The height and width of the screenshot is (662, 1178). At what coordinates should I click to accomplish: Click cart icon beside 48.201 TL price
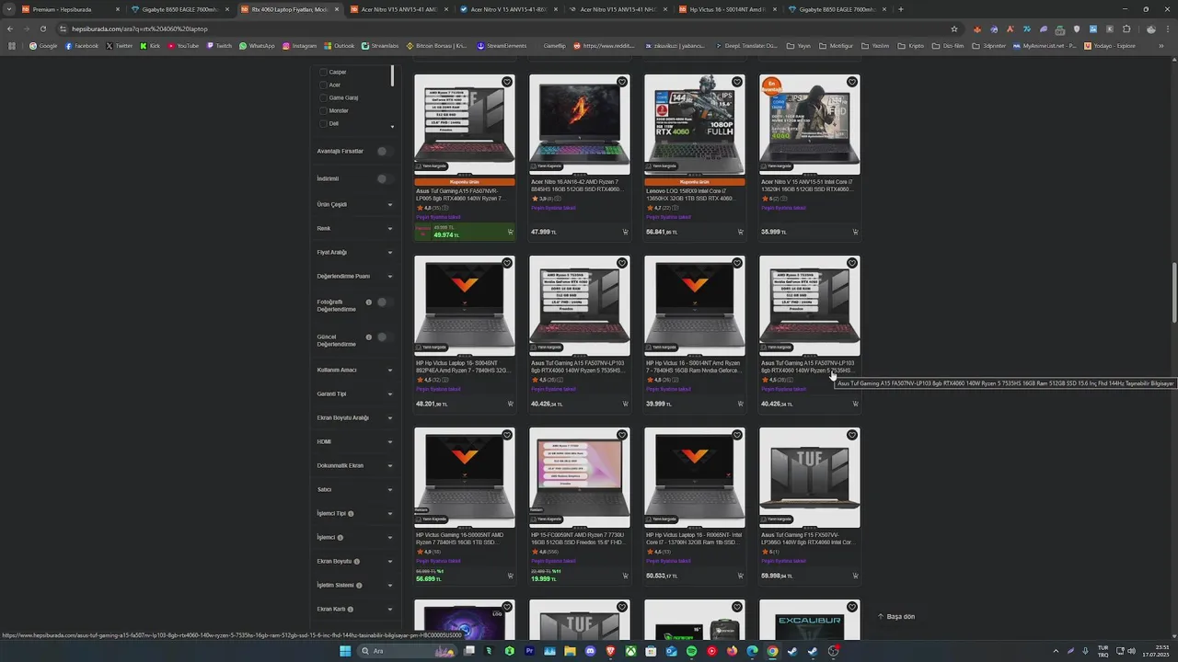pos(510,404)
